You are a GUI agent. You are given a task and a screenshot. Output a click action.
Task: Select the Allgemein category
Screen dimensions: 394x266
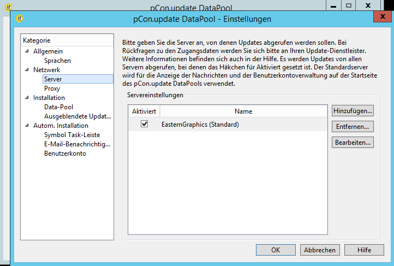(48, 51)
